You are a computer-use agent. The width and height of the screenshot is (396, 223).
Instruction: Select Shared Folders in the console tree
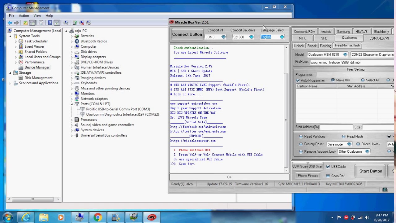point(36,52)
